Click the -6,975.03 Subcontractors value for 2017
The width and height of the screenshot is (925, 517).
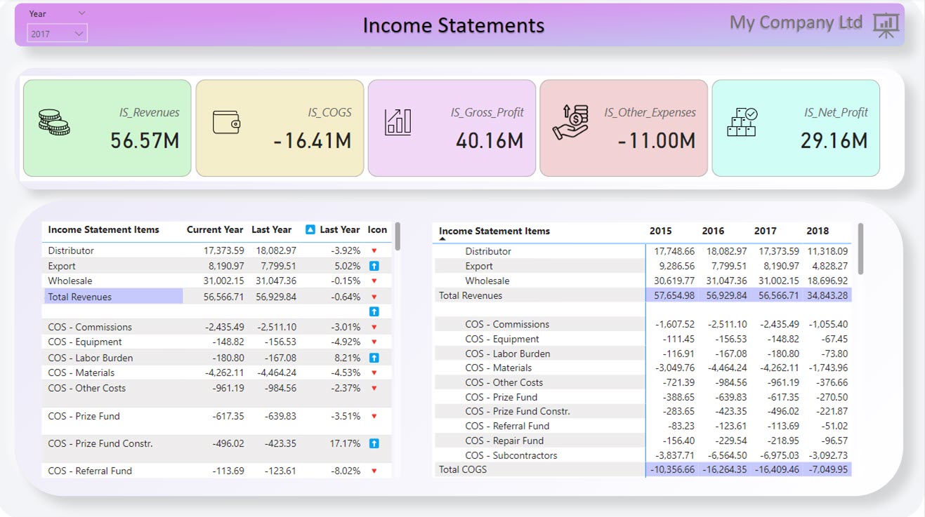(x=780, y=455)
